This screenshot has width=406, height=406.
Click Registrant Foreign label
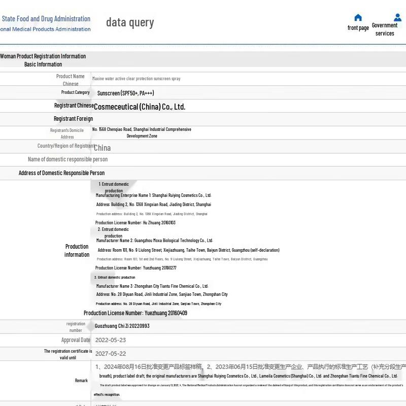tap(73, 119)
